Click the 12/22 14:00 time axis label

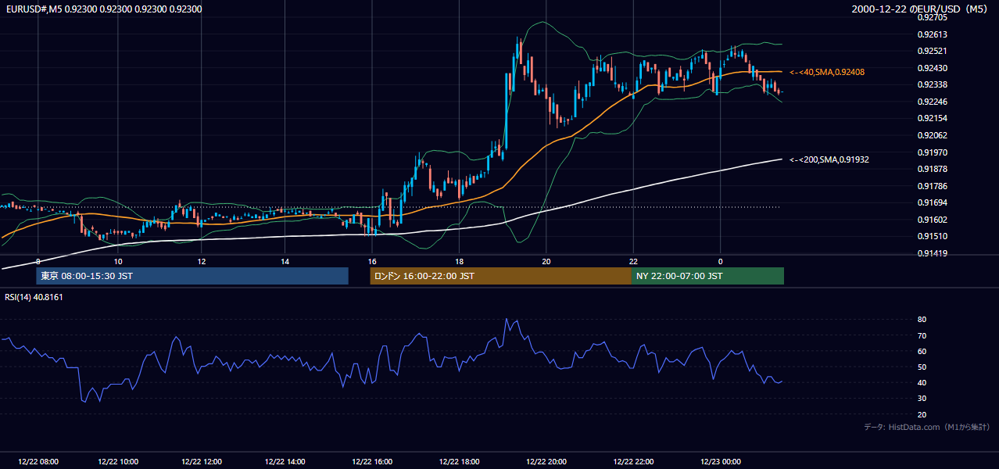287,461
